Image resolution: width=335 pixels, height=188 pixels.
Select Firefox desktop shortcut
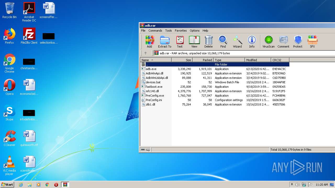(x=9, y=36)
